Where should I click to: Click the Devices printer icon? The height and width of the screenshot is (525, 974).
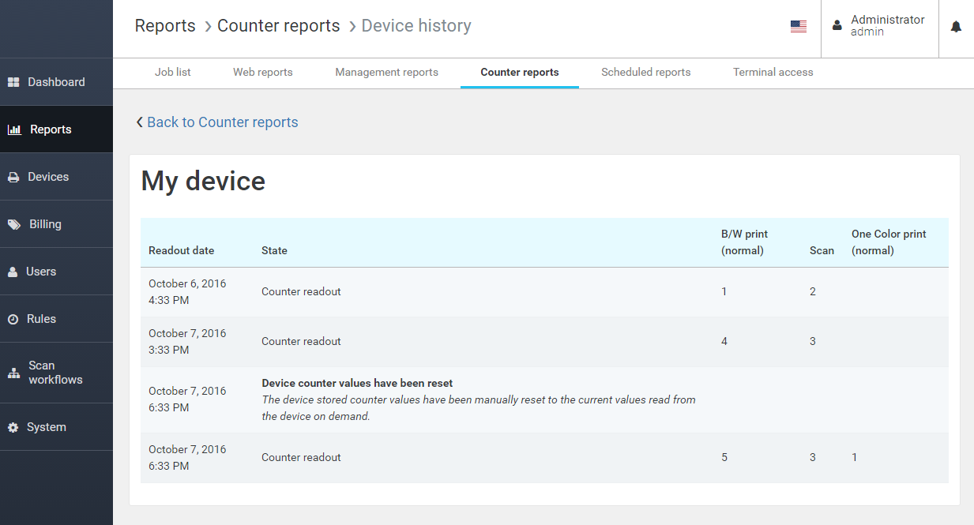(x=13, y=177)
